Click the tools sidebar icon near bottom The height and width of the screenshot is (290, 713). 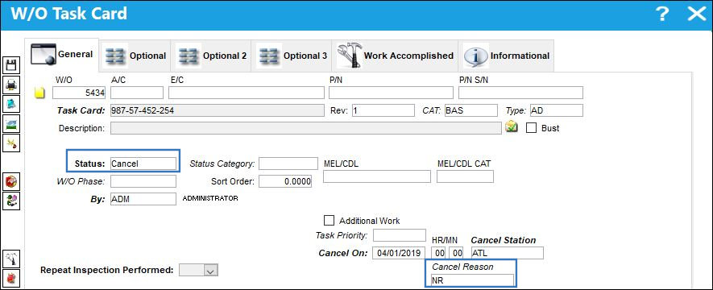[12, 259]
